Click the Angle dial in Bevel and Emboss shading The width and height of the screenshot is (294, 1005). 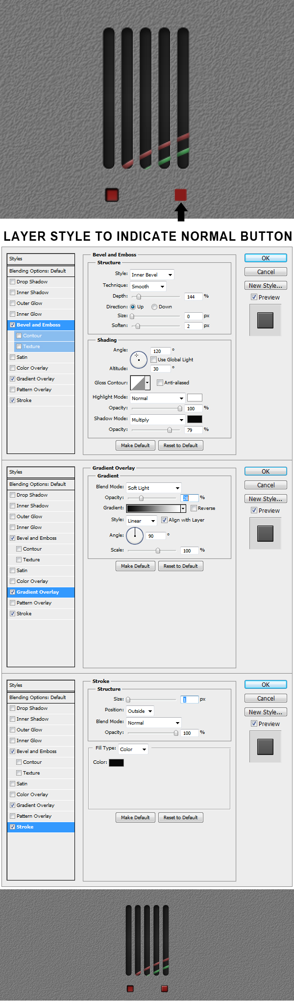point(138,359)
